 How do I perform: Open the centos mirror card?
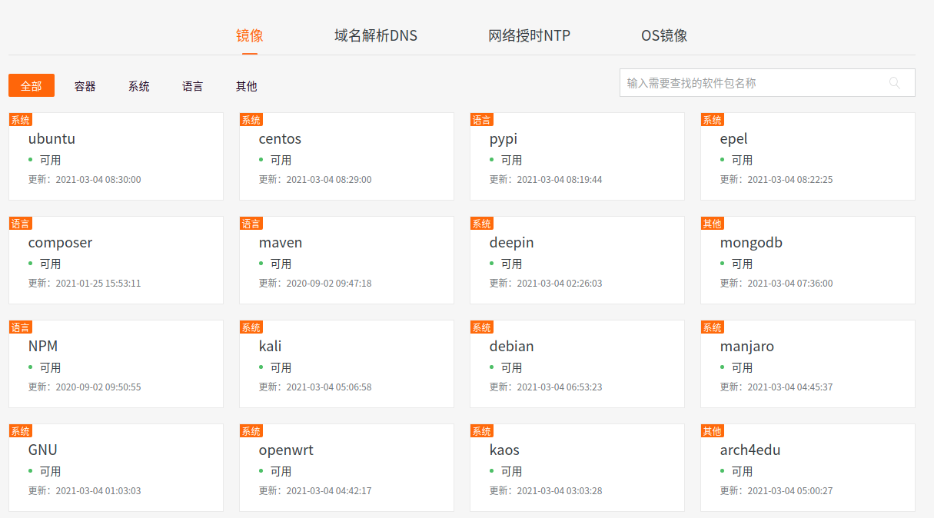pyautogui.click(x=347, y=157)
